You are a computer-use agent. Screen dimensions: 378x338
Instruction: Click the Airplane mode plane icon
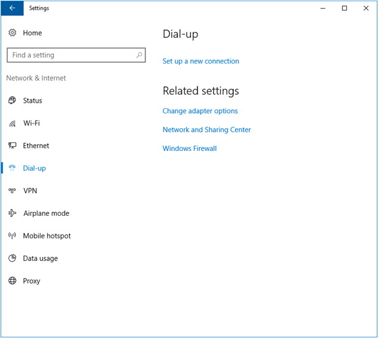pos(12,213)
